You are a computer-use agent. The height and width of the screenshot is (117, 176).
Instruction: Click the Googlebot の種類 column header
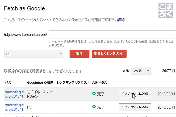40,82
